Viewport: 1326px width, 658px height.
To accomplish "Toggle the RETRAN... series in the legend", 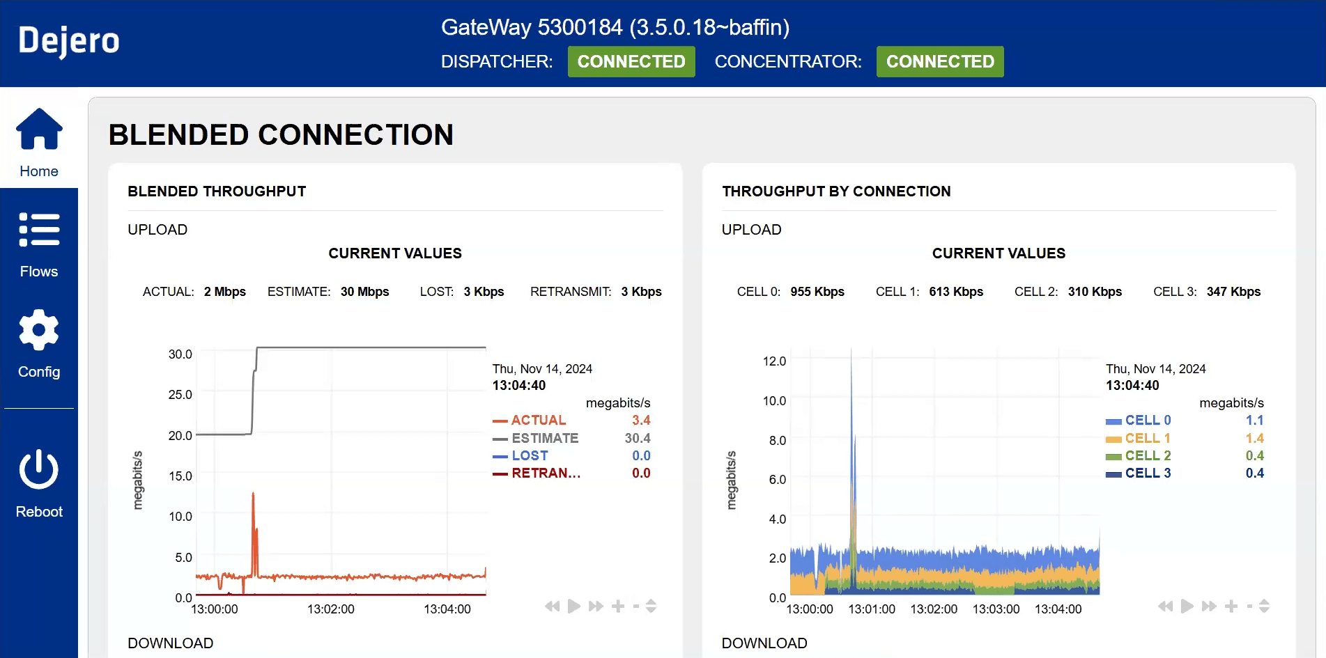I will [546, 473].
